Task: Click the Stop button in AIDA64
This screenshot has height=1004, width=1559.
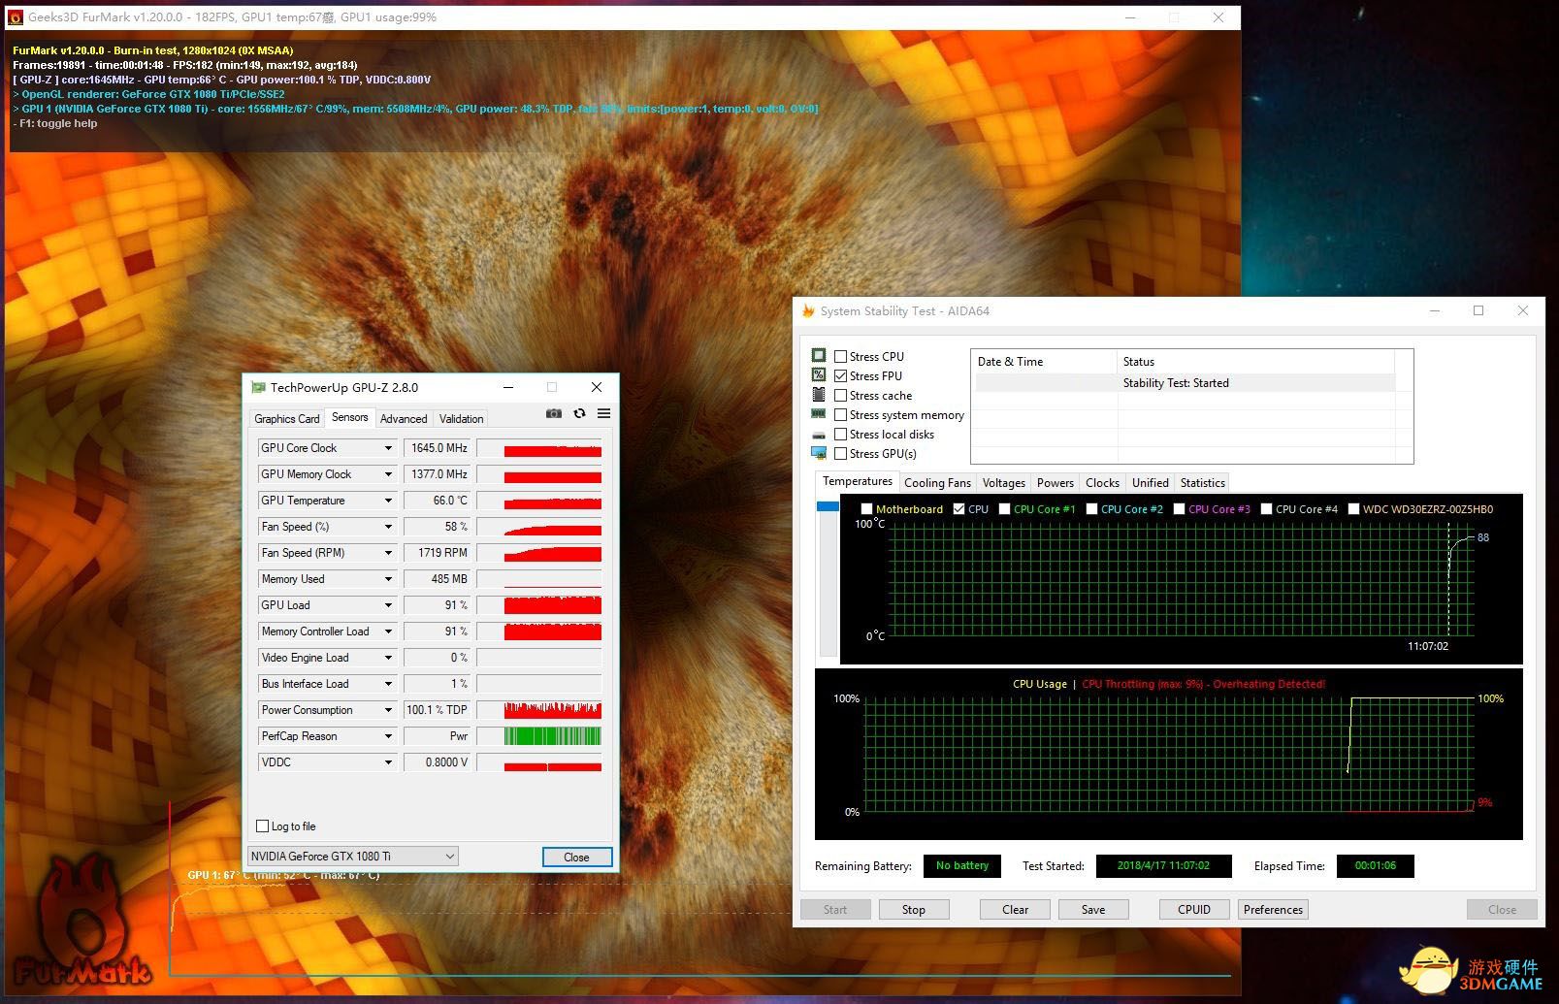Action: (913, 910)
